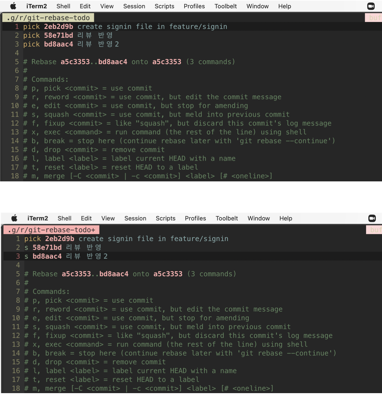The image size is (382, 395).
Task: Open Profiles menu in lower menu bar
Action: pos(195,218)
